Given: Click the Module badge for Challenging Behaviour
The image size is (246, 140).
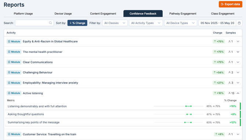Looking at the screenshot, I should [14, 72].
